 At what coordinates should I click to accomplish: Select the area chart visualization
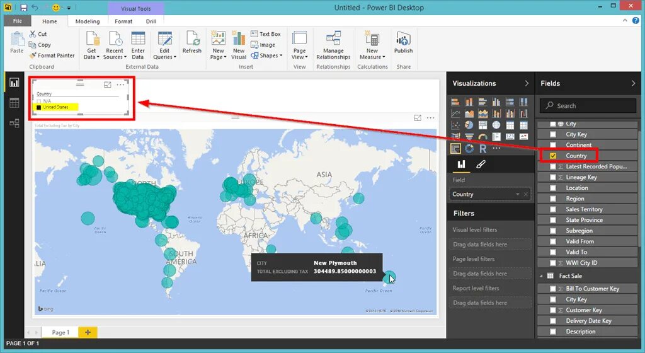click(469, 113)
